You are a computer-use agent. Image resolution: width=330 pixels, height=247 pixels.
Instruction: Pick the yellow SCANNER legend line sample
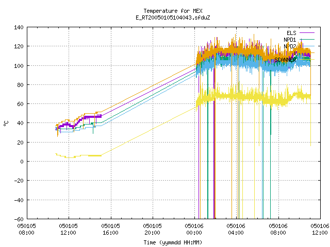point(307,60)
